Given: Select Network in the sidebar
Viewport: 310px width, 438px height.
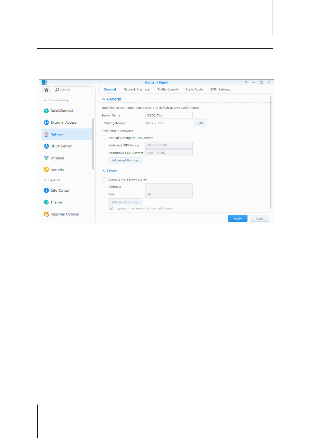Looking at the screenshot, I should [x=67, y=134].
